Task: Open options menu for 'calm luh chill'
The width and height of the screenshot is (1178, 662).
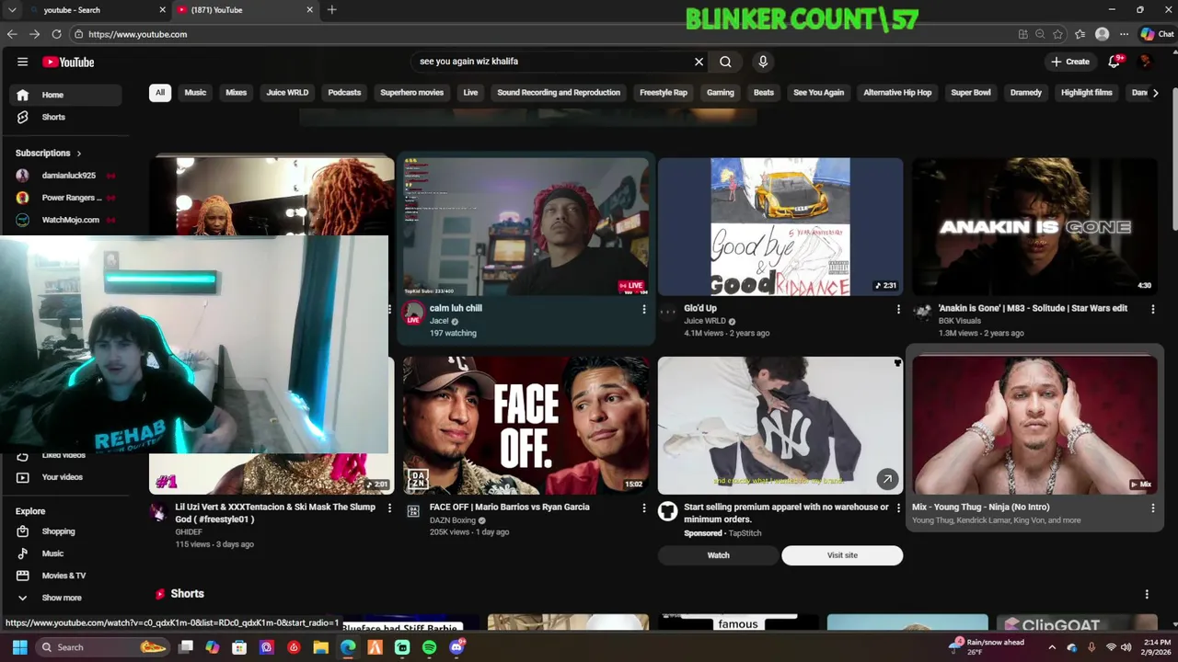Action: pyautogui.click(x=643, y=309)
